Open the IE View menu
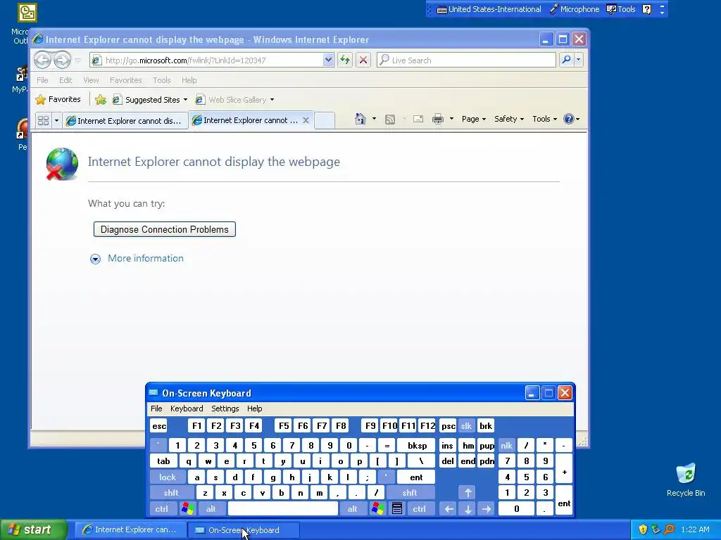 pos(91,80)
